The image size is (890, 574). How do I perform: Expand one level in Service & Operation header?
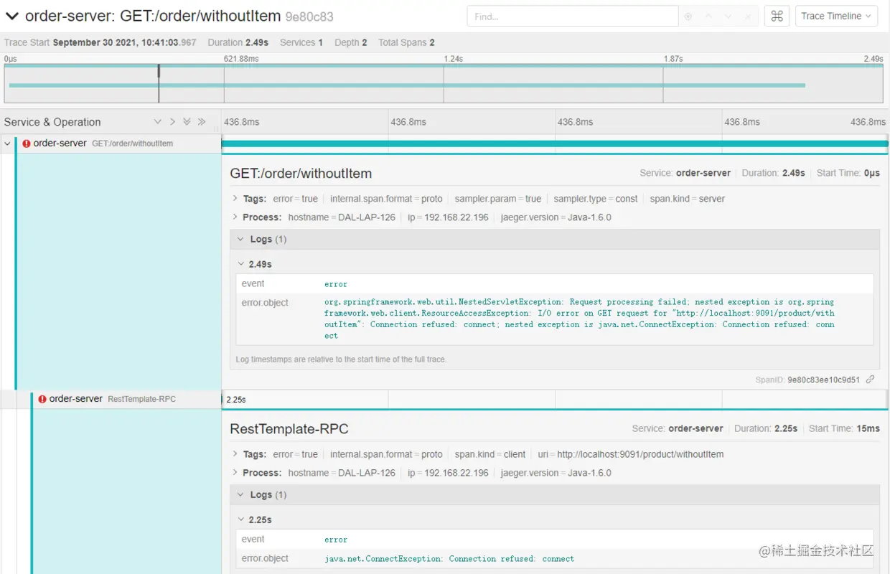pos(172,122)
